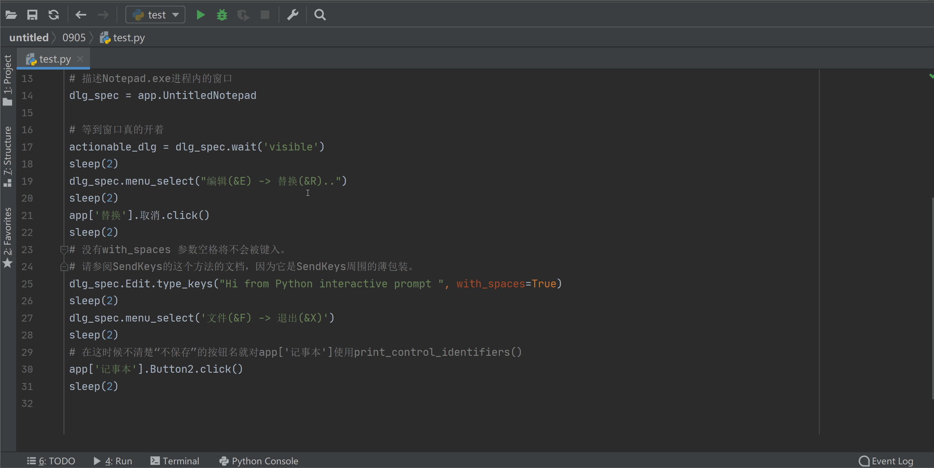
Task: Start debugging with the green bug icon
Action: pos(222,15)
